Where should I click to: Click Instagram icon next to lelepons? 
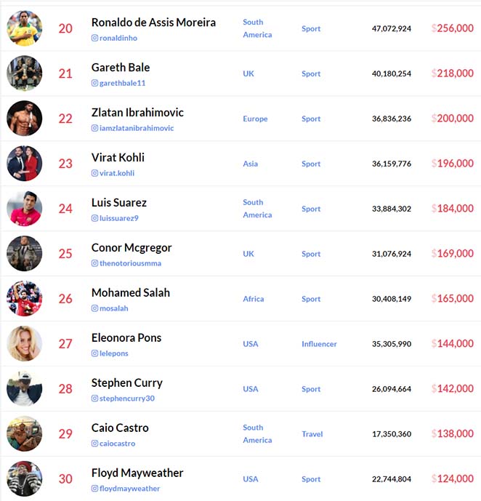click(x=94, y=353)
